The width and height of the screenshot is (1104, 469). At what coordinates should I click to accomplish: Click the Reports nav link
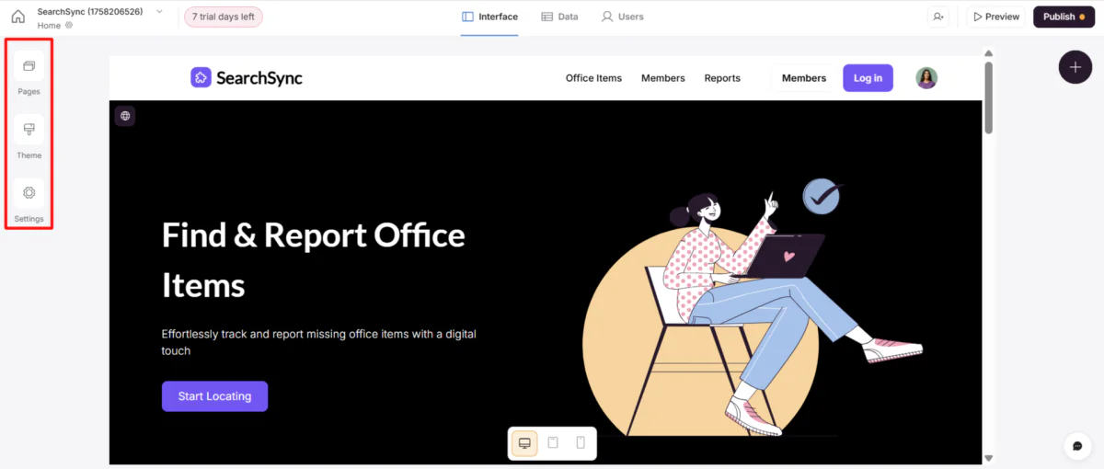(722, 78)
